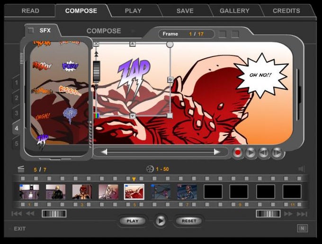Screen dimensions: 322x244
Task: Pick the orange rumble sticker left of BRATATA
Action: coord(42,91)
